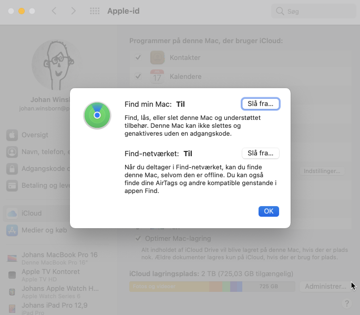
Task: Click the iPad Pro device icon
Action: click(x=12, y=309)
